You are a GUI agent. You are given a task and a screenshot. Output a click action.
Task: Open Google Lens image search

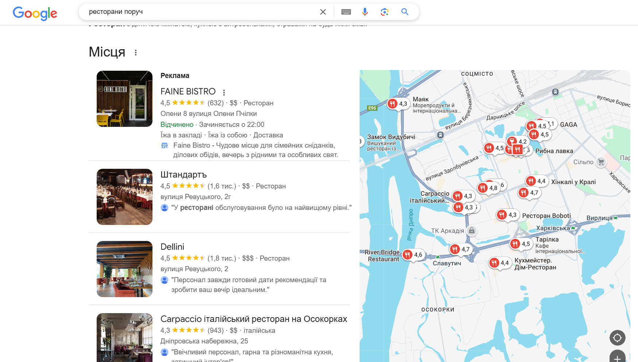tap(384, 12)
